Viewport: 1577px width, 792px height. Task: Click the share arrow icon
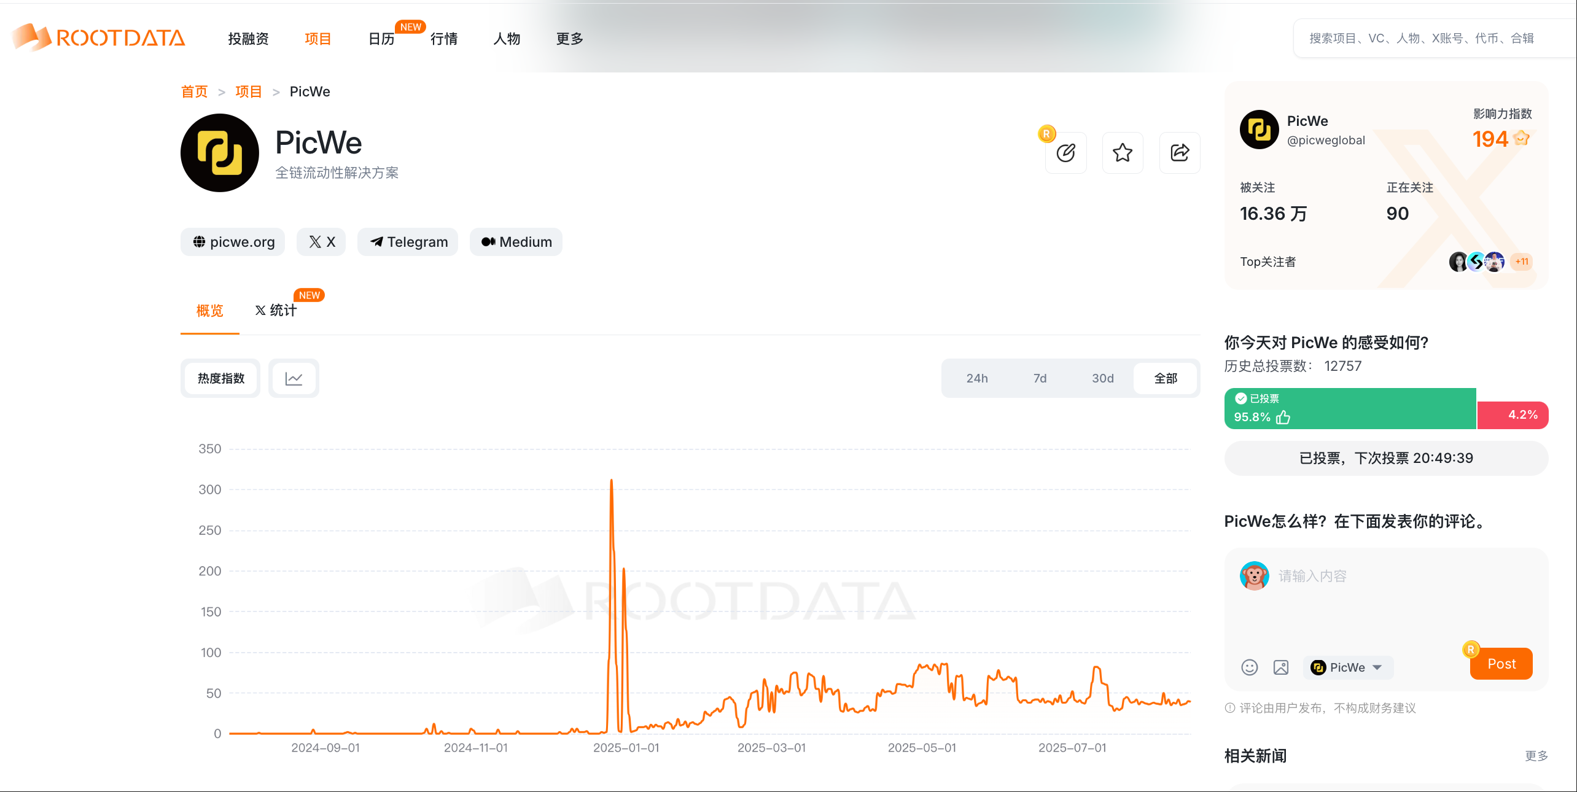(x=1179, y=153)
